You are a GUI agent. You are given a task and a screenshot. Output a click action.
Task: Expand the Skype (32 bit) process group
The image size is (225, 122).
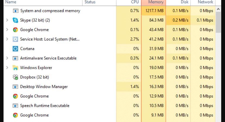(x=7, y=20)
